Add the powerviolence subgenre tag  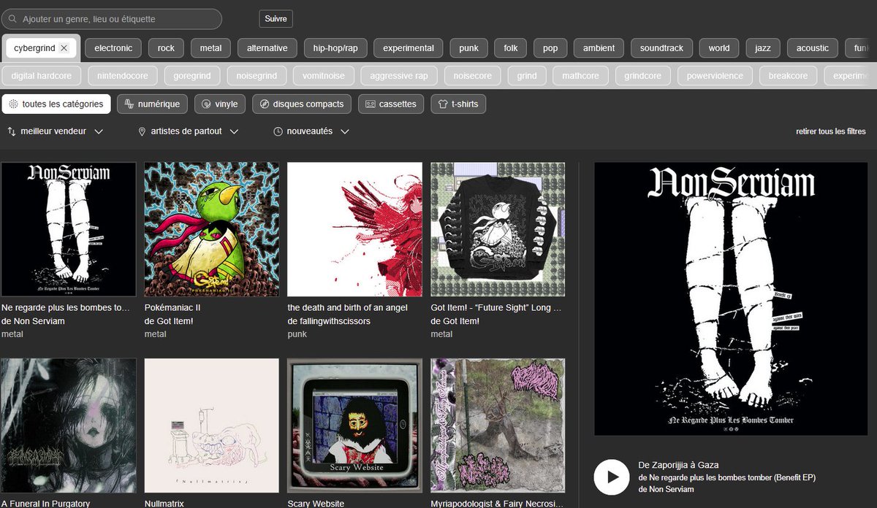click(715, 76)
